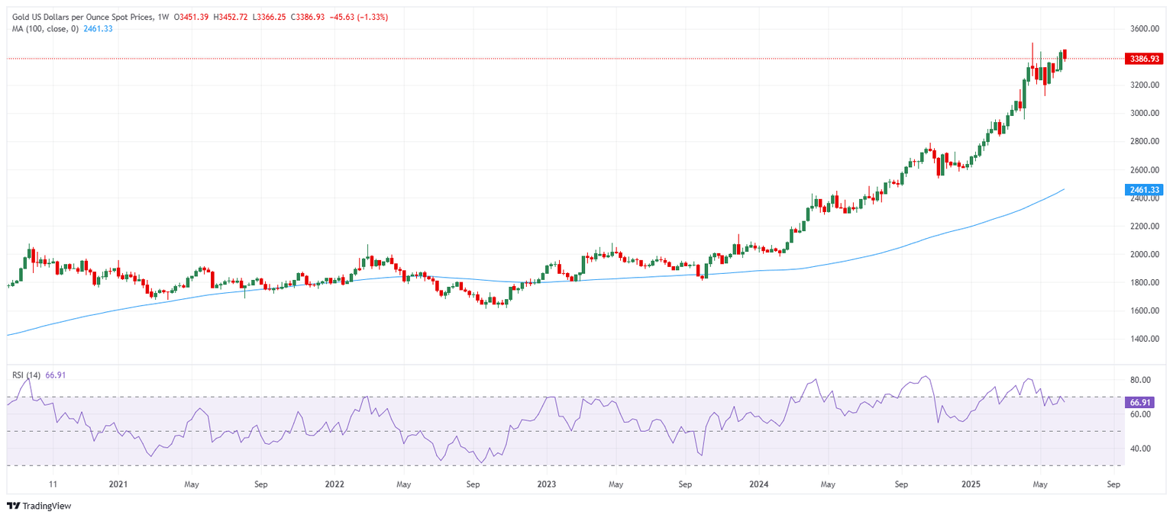Click the red change value -45.63 (-1.33%)
The height and width of the screenshot is (518, 1173).
359,16
